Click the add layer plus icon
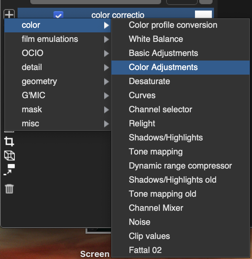 coord(9,15)
